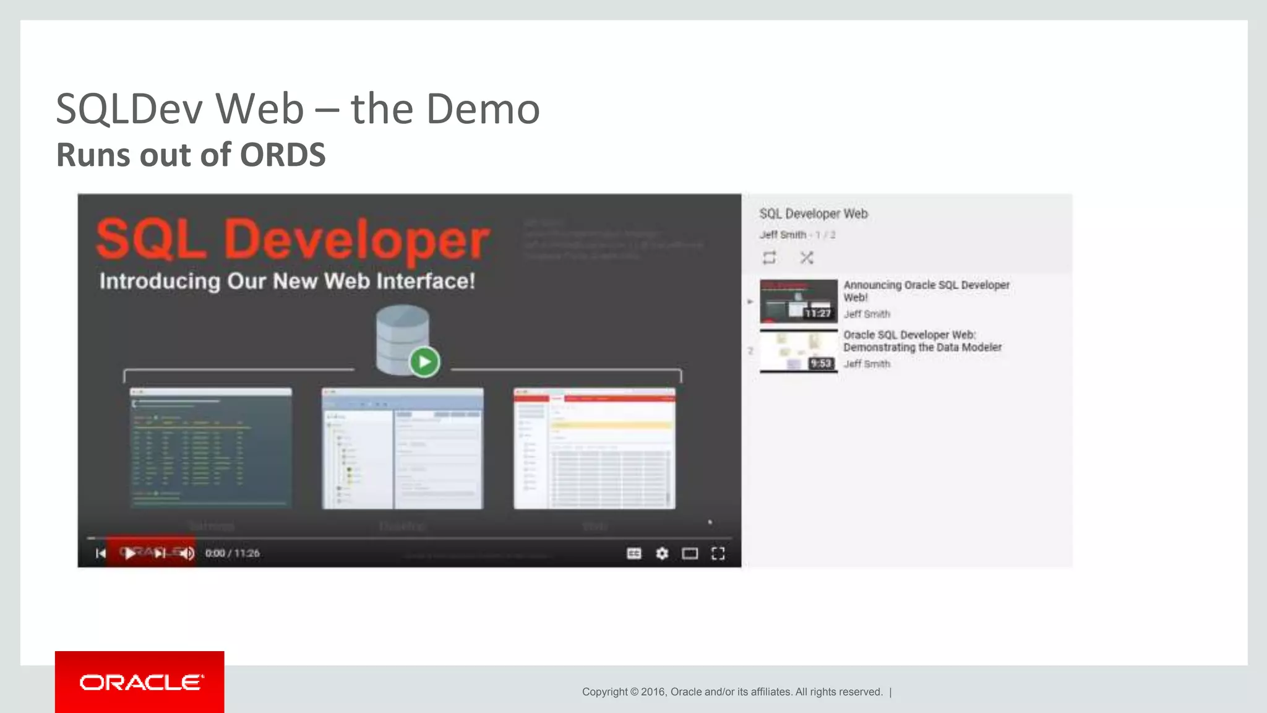The height and width of the screenshot is (713, 1267).
Task: Toggle the playlist loop icon
Action: [769, 258]
